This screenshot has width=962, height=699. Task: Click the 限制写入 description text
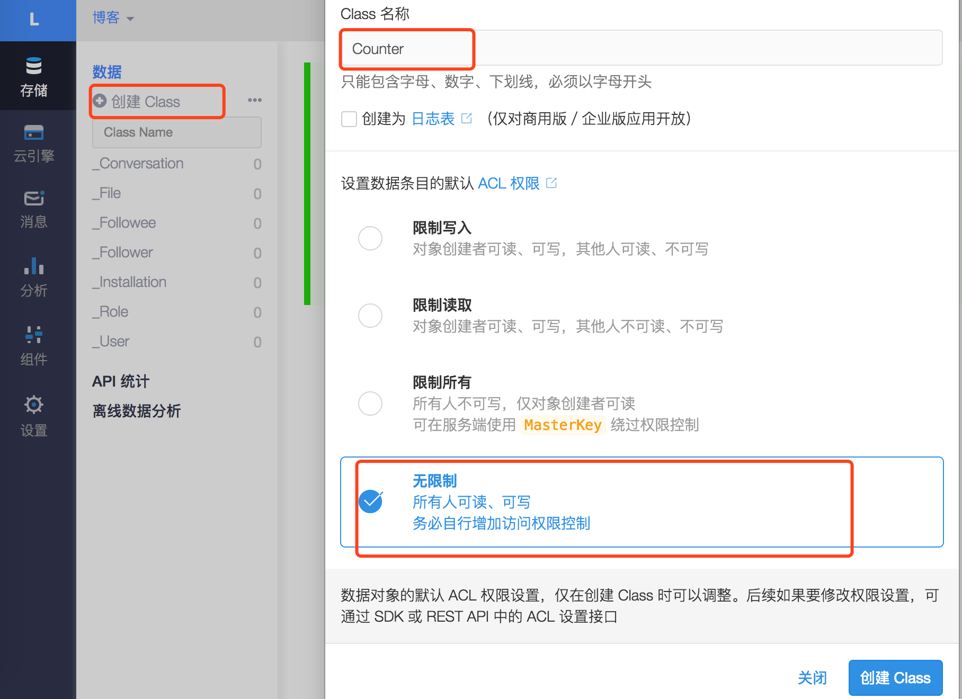pyautogui.click(x=560, y=249)
